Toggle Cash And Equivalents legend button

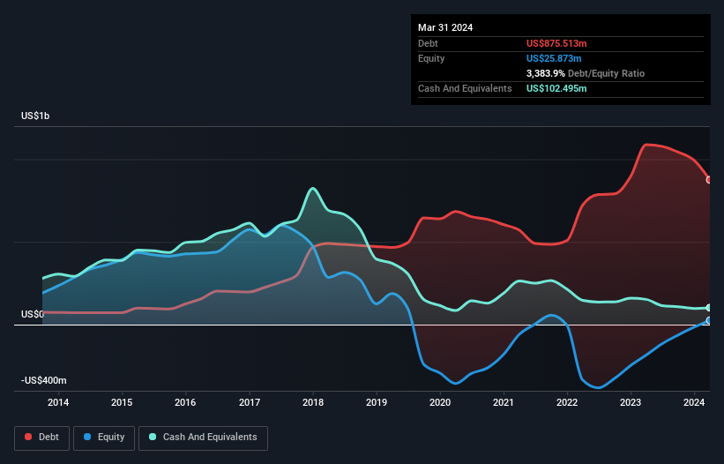pos(203,438)
